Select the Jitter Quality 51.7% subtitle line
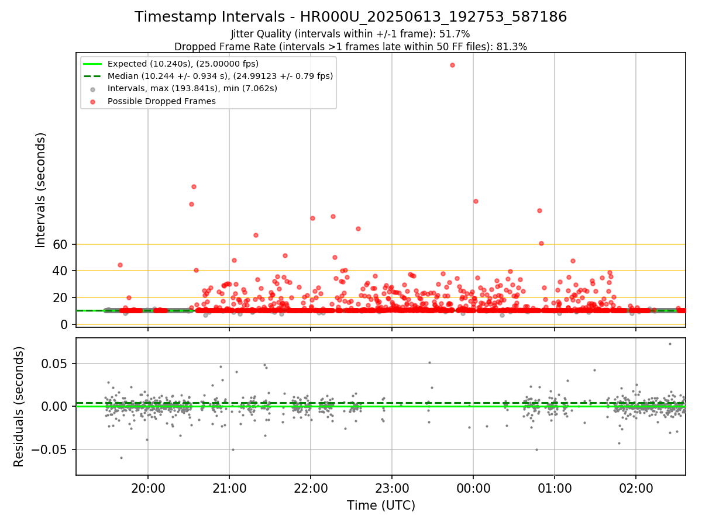Screen dimensions: 702x526 click(351, 34)
